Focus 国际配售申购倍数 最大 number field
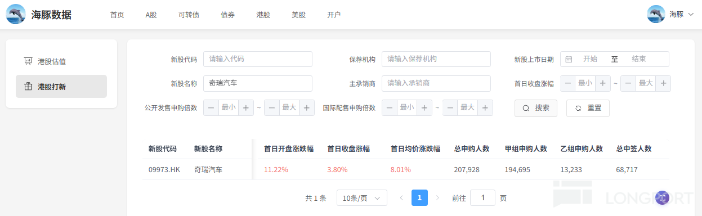The image size is (702, 216). pos(468,107)
